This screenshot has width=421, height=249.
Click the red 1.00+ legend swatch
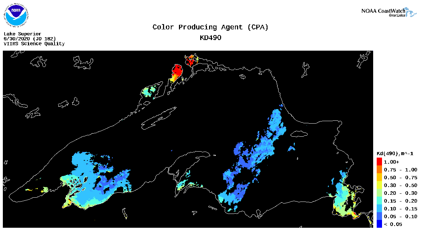(x=379, y=162)
